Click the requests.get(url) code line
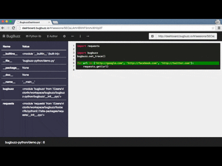The image size is (222, 166). tap(96, 66)
